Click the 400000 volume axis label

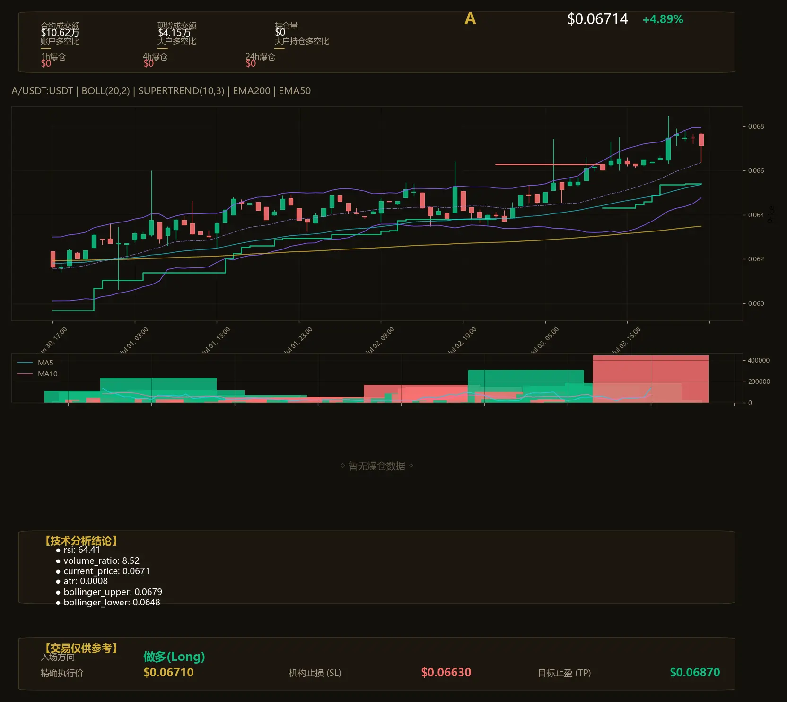pos(759,360)
